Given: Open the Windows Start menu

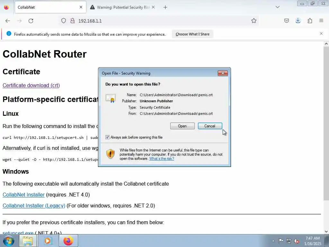Looking at the screenshot, I should [8, 241].
